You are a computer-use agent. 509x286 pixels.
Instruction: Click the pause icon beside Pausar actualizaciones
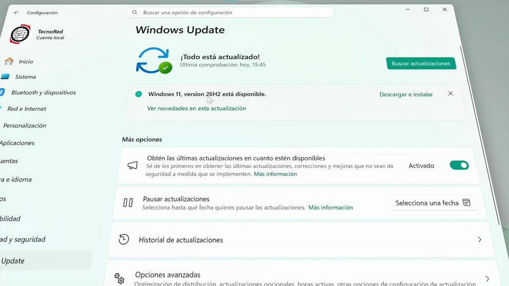pos(128,203)
